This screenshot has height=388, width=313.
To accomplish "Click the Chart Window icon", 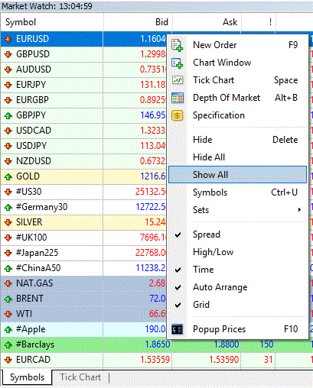I will pyautogui.click(x=177, y=63).
